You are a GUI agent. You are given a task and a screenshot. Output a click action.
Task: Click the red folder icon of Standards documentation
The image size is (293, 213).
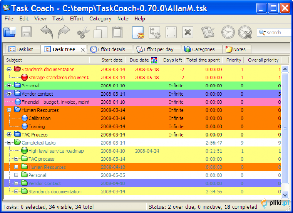tap(17, 69)
